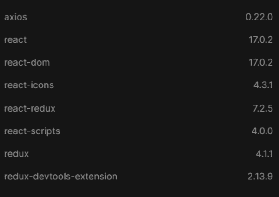The width and height of the screenshot is (279, 197).
Task: Click the react version 17.0.2
Action: [x=260, y=39]
